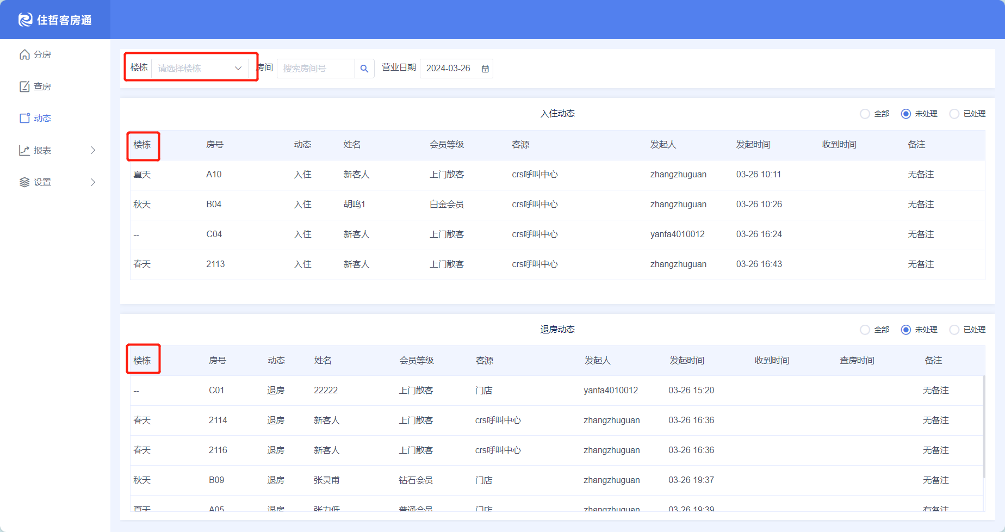Click guest name 张灵甫
1005x532 pixels.
point(327,480)
